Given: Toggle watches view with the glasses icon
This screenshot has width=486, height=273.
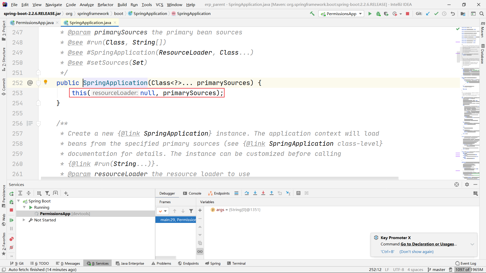Looking at the screenshot, I should (200, 251).
